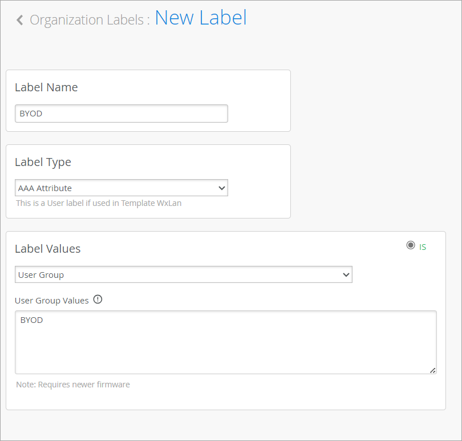The height and width of the screenshot is (441, 462).
Task: Grab the text area resize handle
Action: (433, 370)
